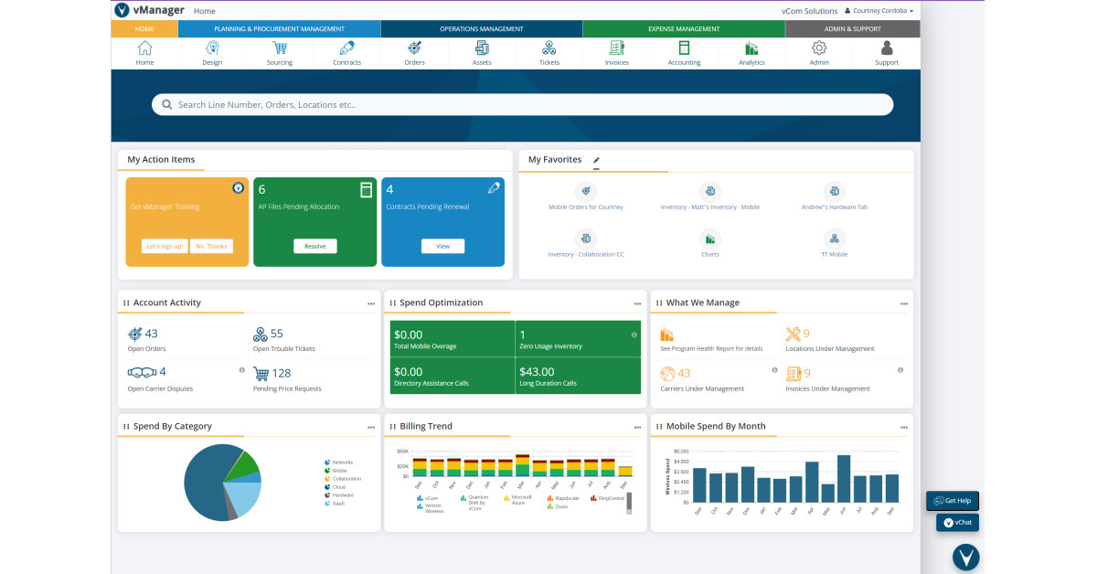The height and width of the screenshot is (574, 1097).
Task: Open the Sourcing section icon
Action: pyautogui.click(x=280, y=49)
